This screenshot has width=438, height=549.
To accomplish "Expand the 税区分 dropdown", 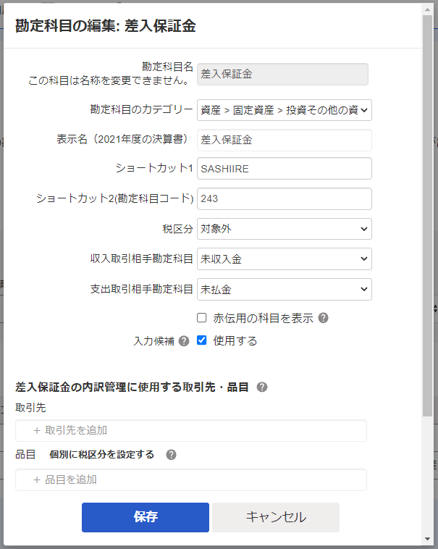I will pyautogui.click(x=284, y=229).
